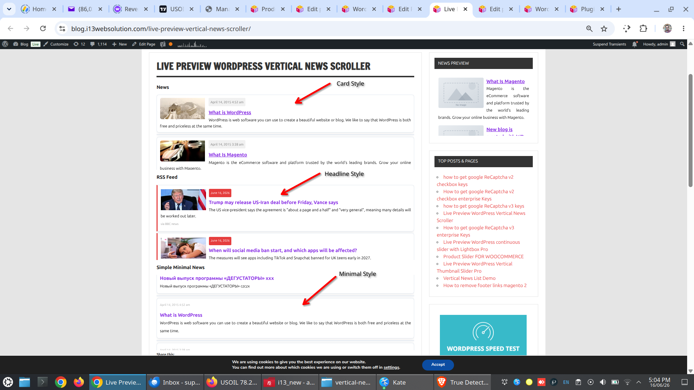Viewport: 694px width, 390px height.
Task: Open the system launcher icon in taskbar
Action: pos(8,382)
